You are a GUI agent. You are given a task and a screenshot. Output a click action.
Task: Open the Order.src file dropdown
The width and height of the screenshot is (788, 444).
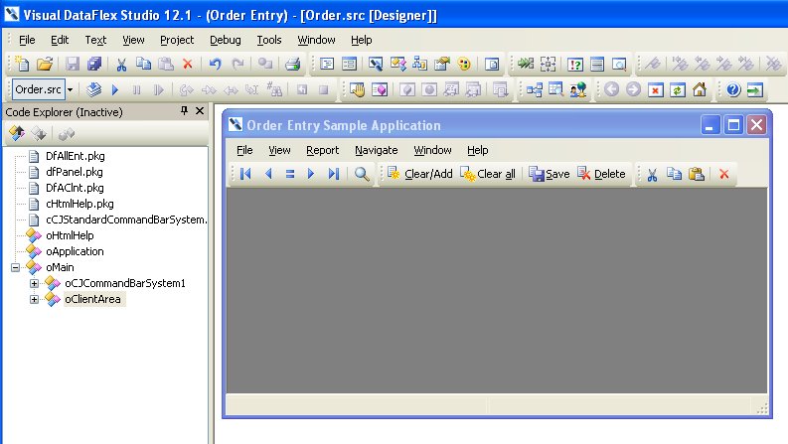click(70, 90)
